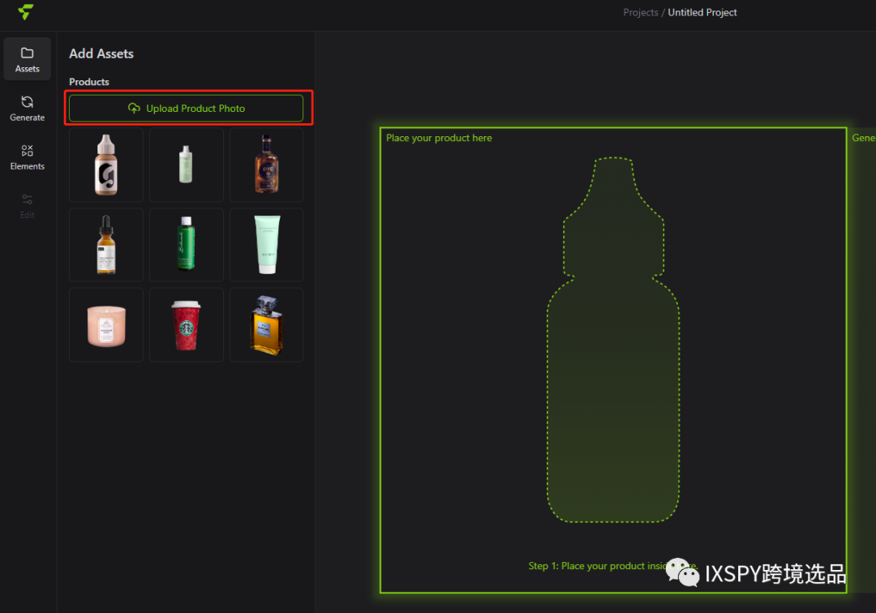The height and width of the screenshot is (613, 876).
Task: Click the Add Assets heading
Action: click(101, 54)
